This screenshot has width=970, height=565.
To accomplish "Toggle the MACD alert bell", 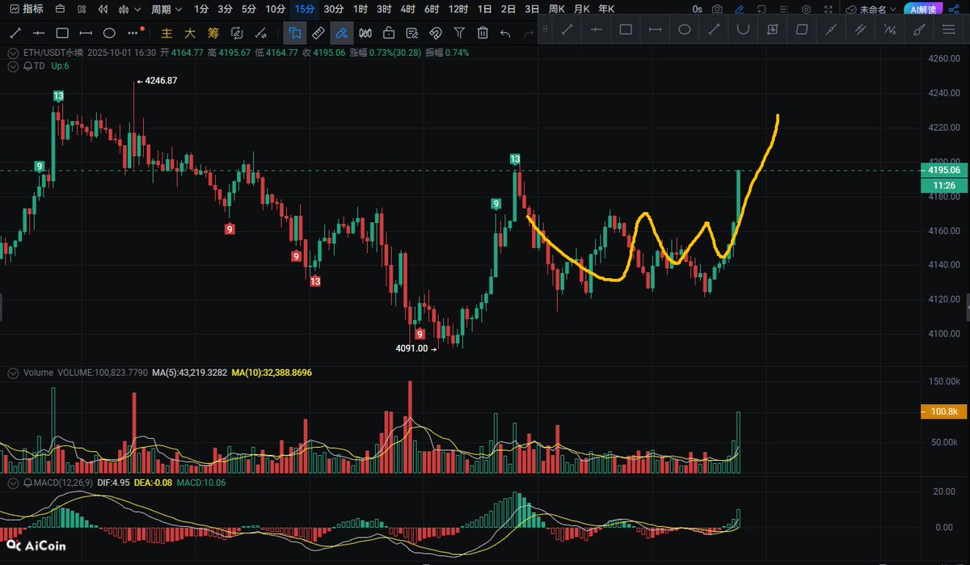I will click(x=28, y=483).
